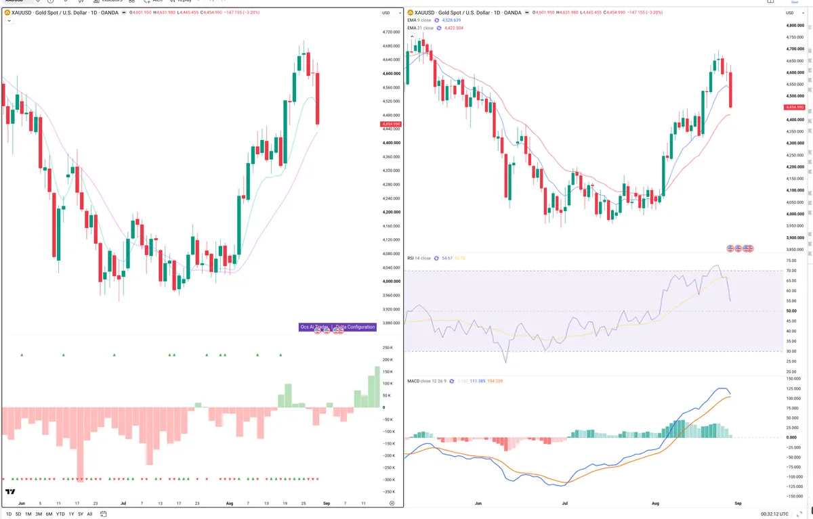Click the gold symbol icon on the right chart title
813x519 pixels.
point(411,12)
